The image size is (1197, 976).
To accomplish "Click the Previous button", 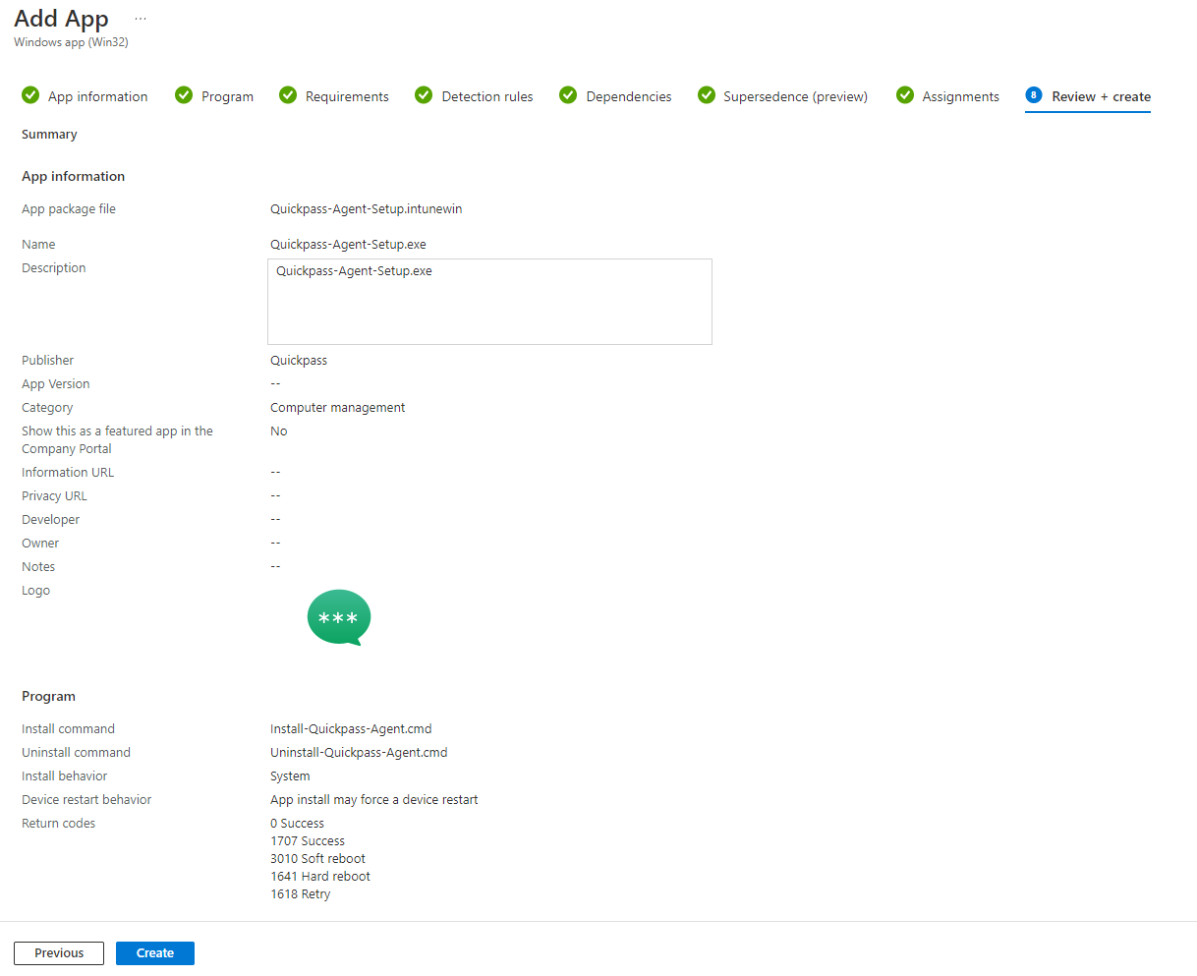I will pyautogui.click(x=59, y=953).
